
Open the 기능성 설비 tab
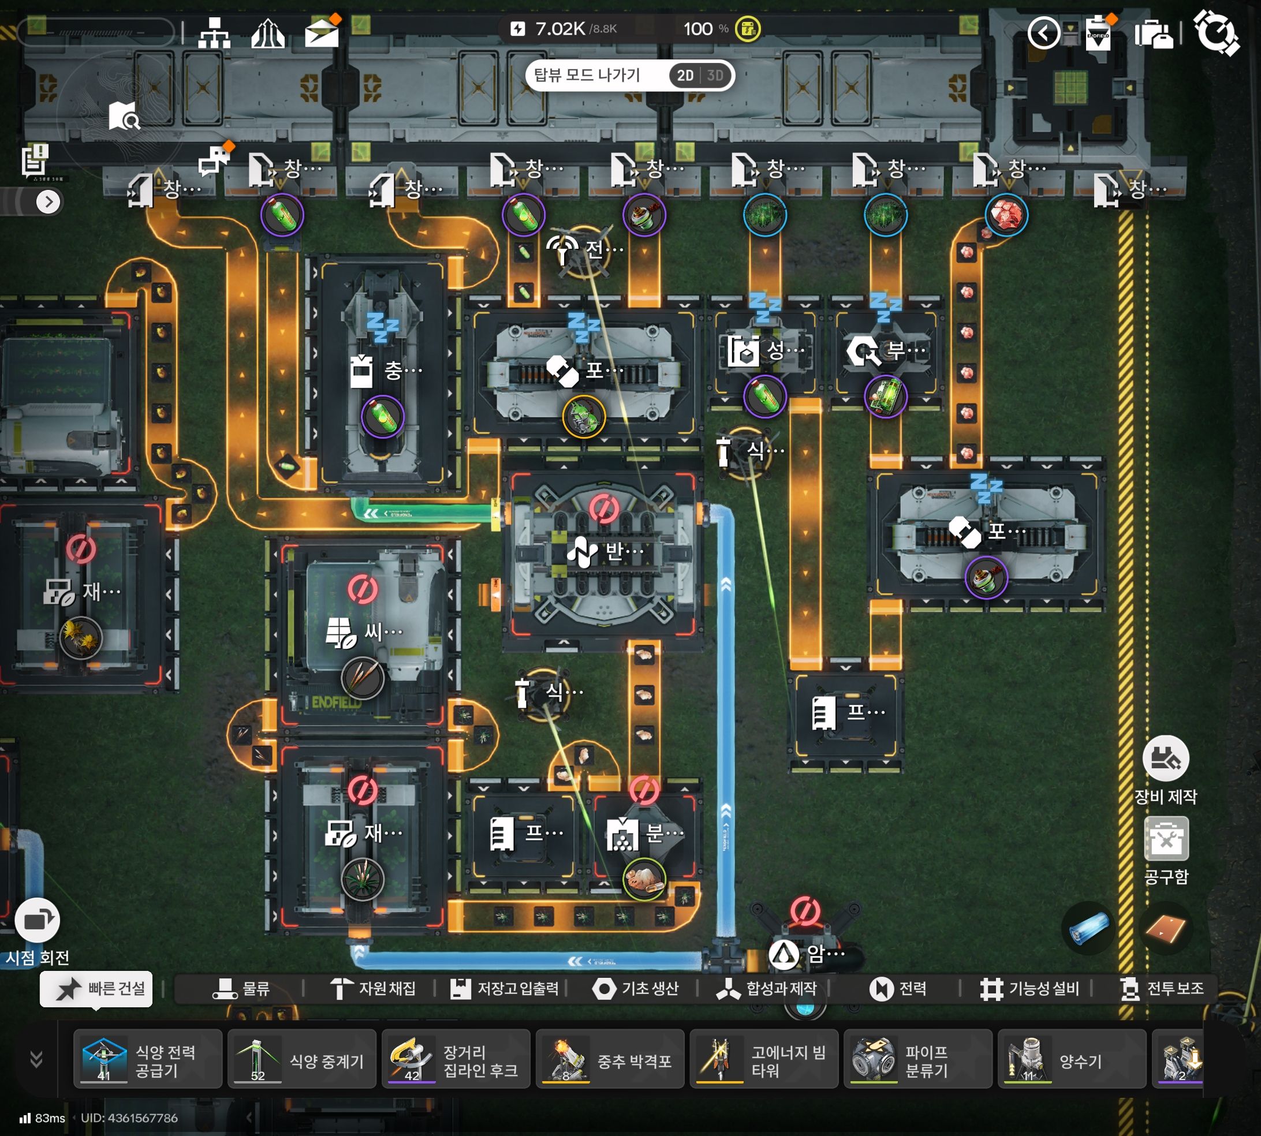1029,989
